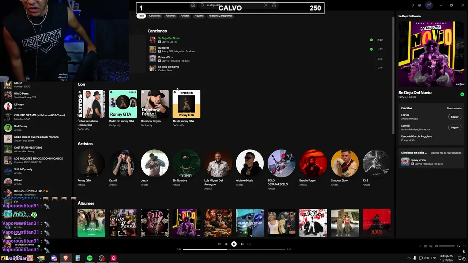
Task: Select se dejo del novio by Cadete Flow
Action: 266,68
